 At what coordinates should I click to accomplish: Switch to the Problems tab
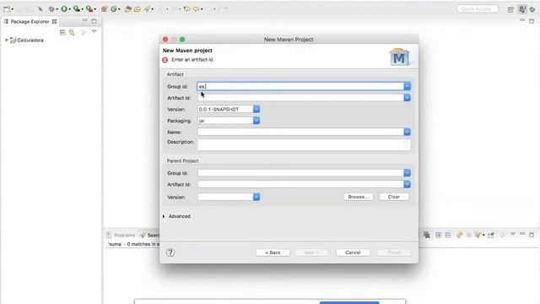coord(121,235)
